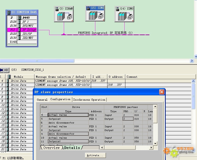Click slot 6 Axis disconnector row

(x=97, y=123)
